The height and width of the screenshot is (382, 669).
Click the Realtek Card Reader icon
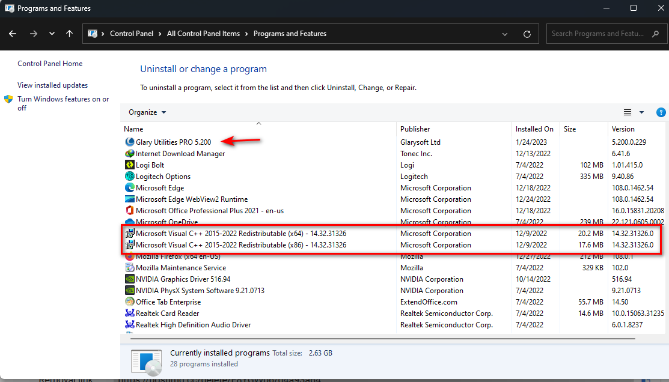[130, 314]
